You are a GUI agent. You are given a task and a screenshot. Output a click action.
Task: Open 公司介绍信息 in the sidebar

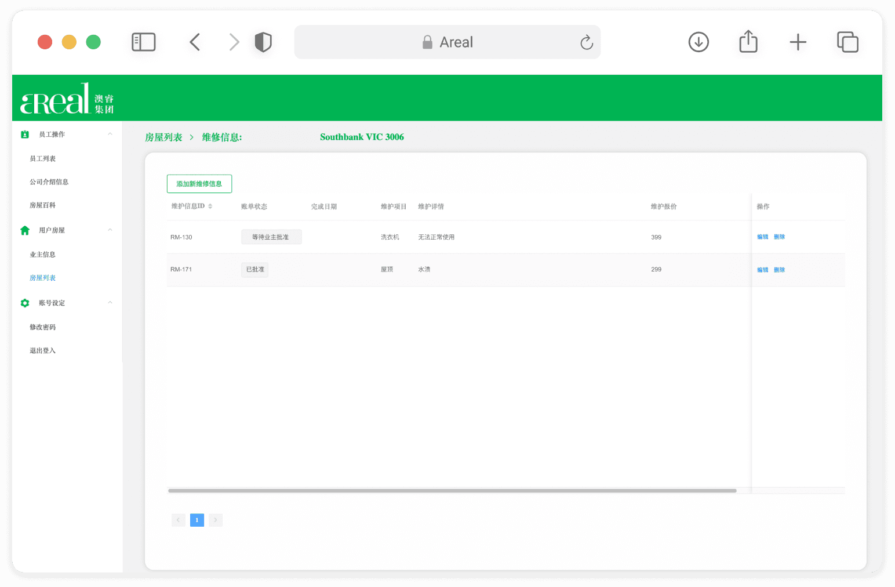click(x=49, y=182)
